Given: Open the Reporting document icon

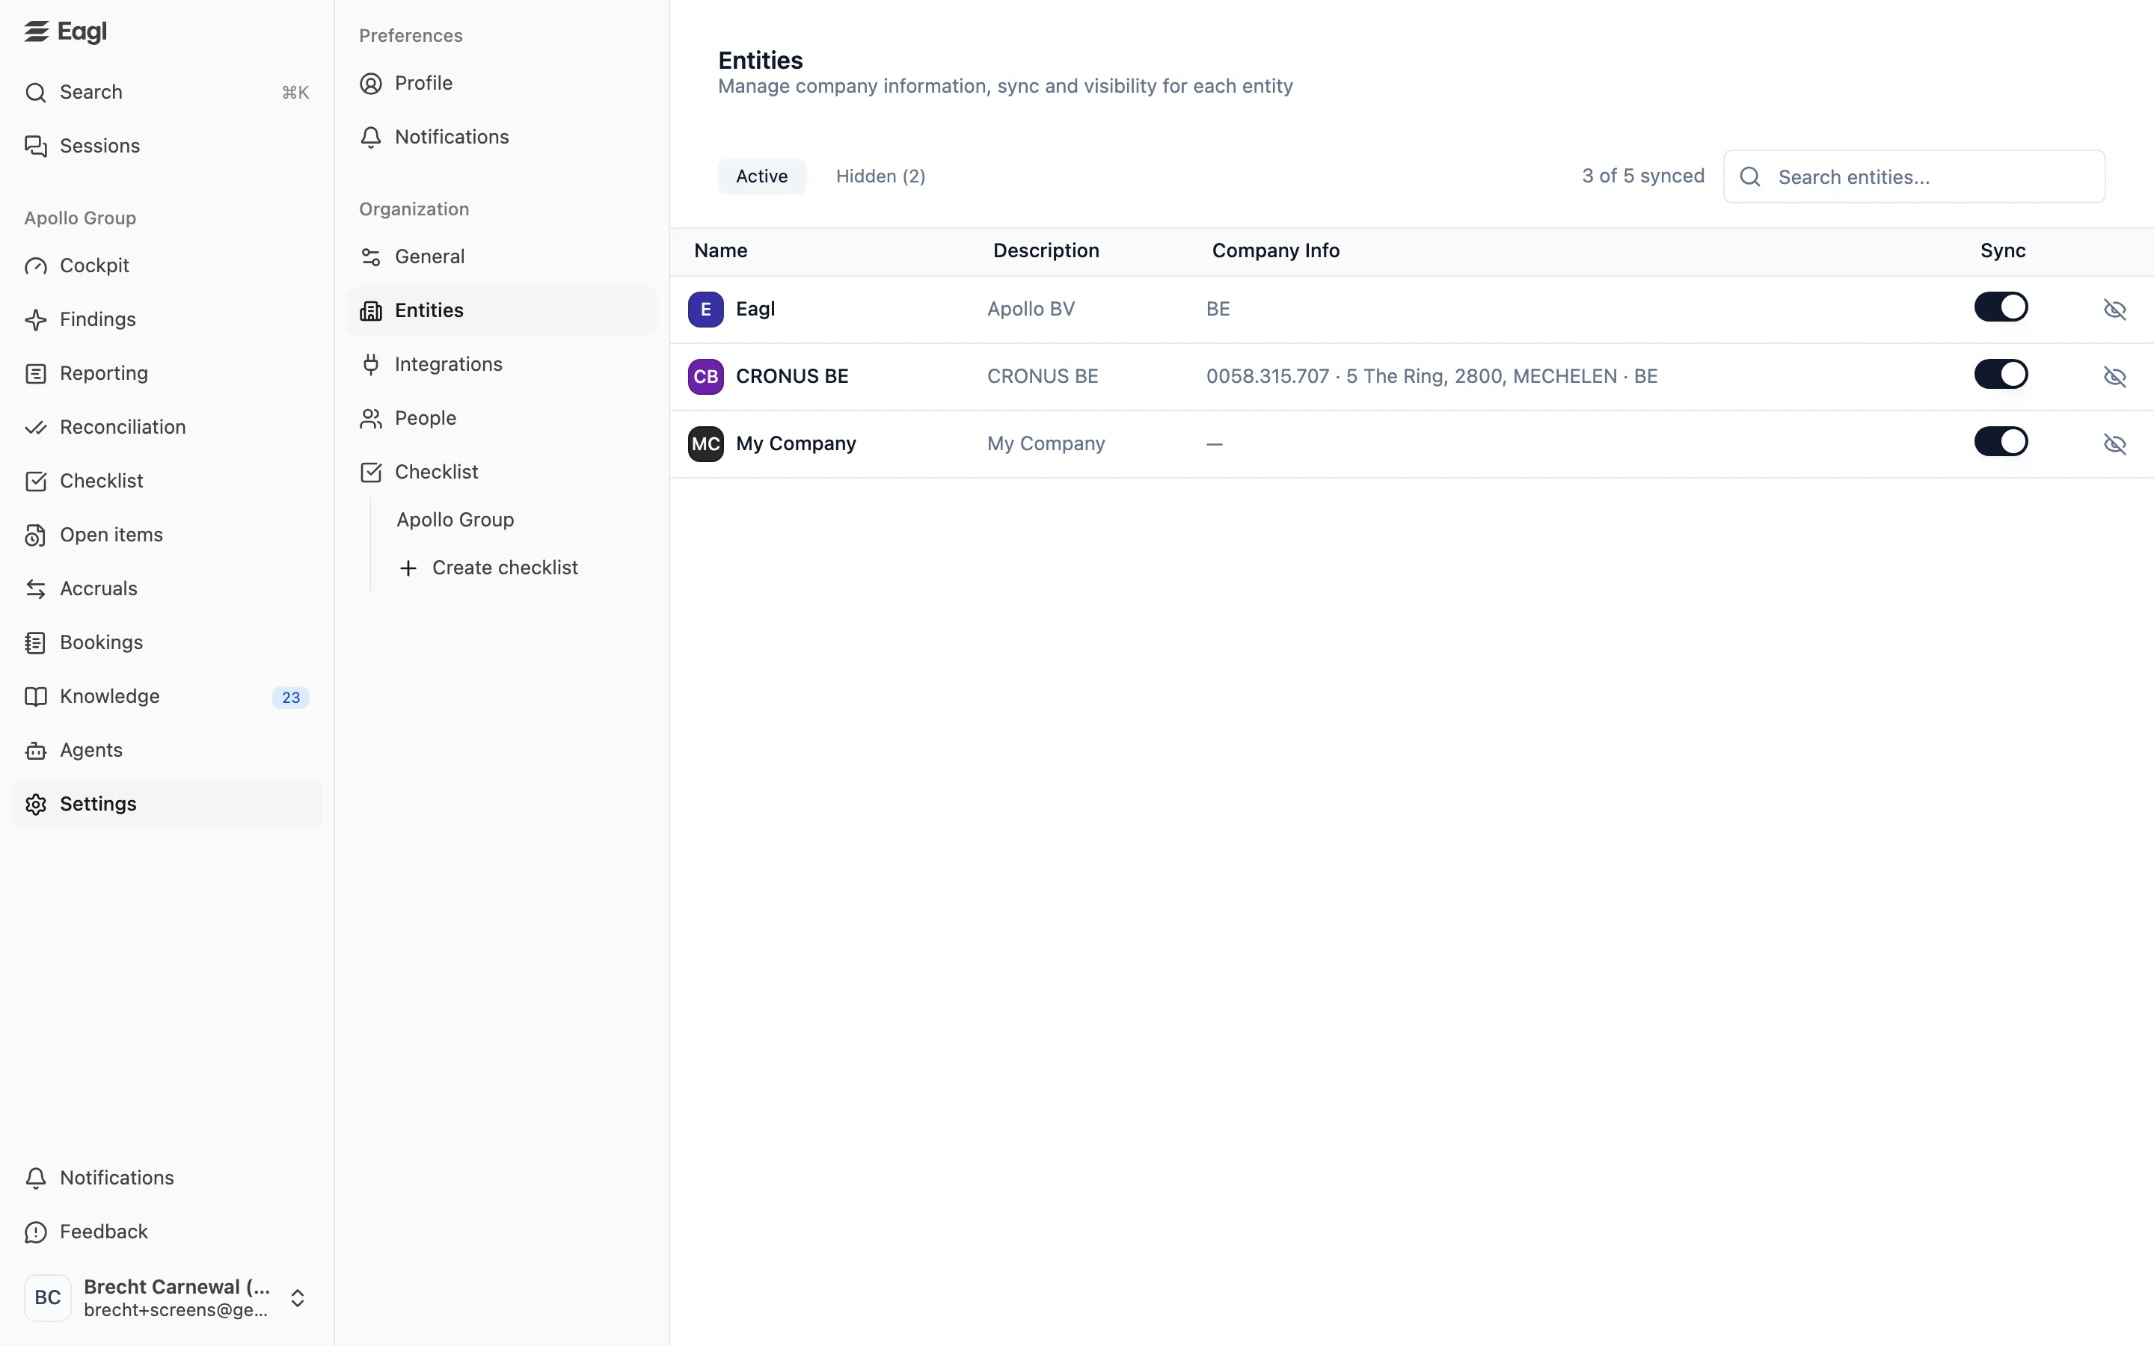Looking at the screenshot, I should 36,374.
